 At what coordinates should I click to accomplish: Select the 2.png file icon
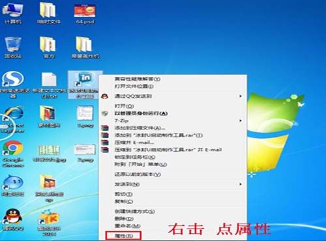[85, 152]
